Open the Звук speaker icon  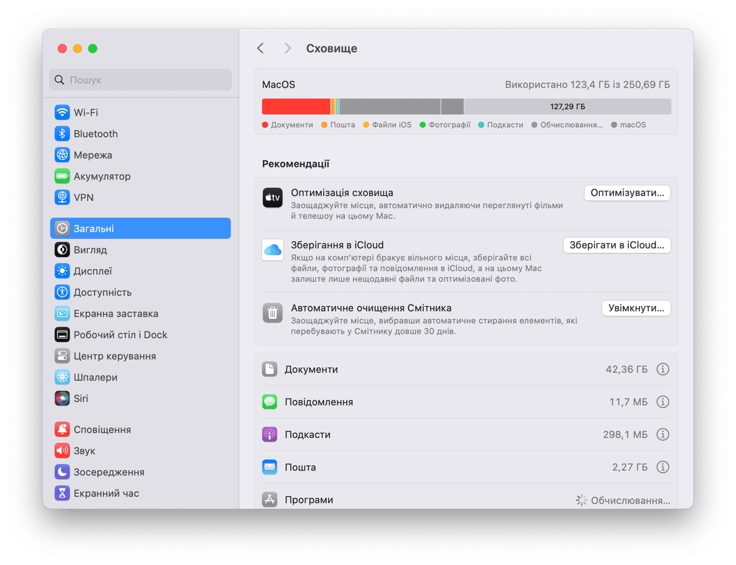[62, 451]
